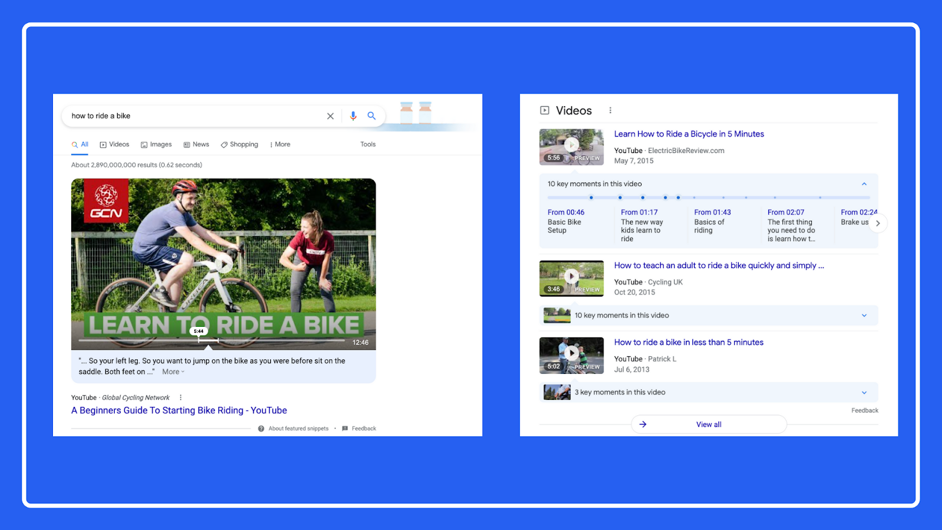This screenshot has height=530, width=942.
Task: Click the first dot on the key moments timeline
Action: [591, 197]
